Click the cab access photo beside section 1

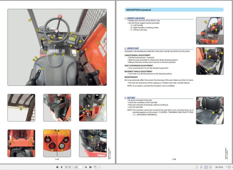pos(210,31)
